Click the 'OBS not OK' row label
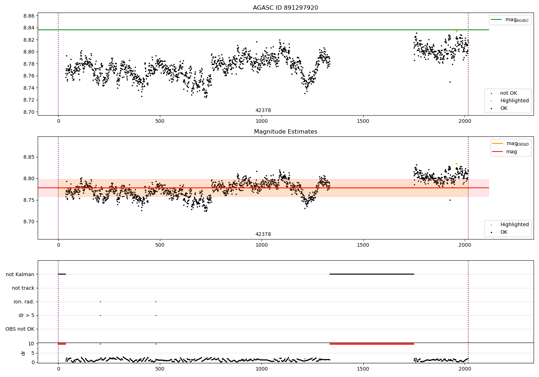Screen dimensions: 539x377 (20, 329)
